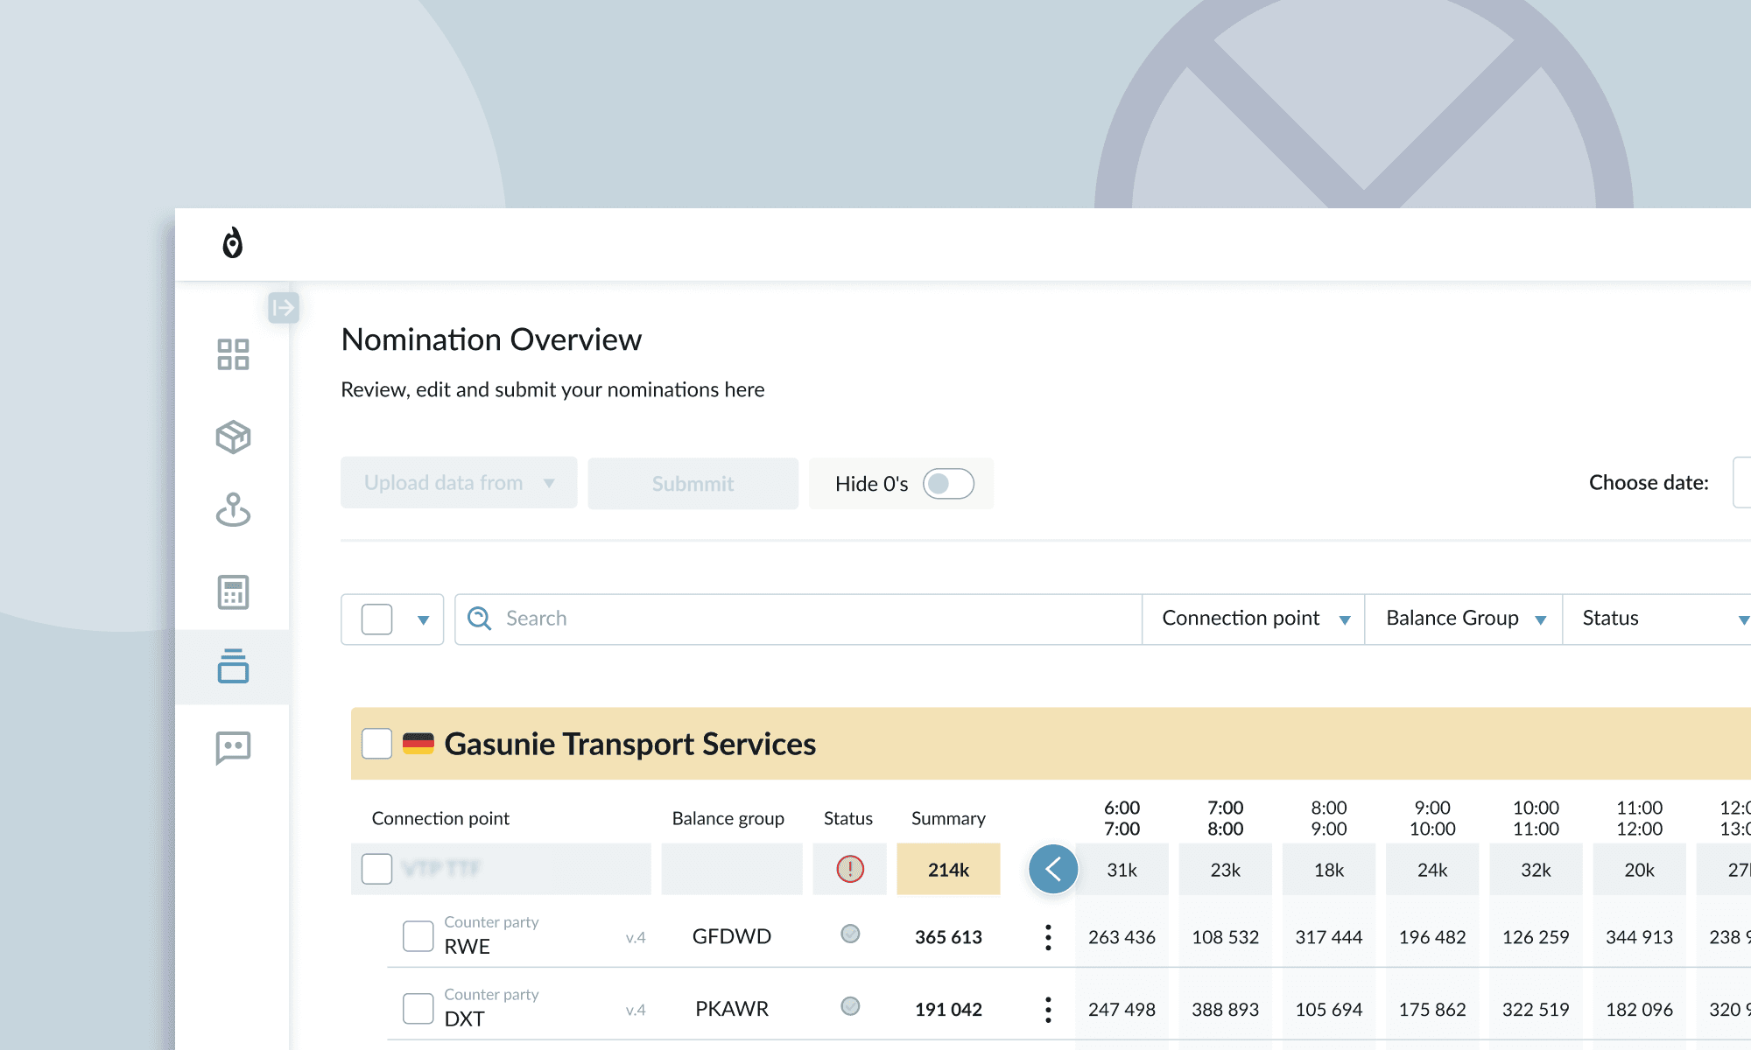Select the stacked layers nominations icon in the sidebar
The width and height of the screenshot is (1751, 1050).
(x=233, y=666)
